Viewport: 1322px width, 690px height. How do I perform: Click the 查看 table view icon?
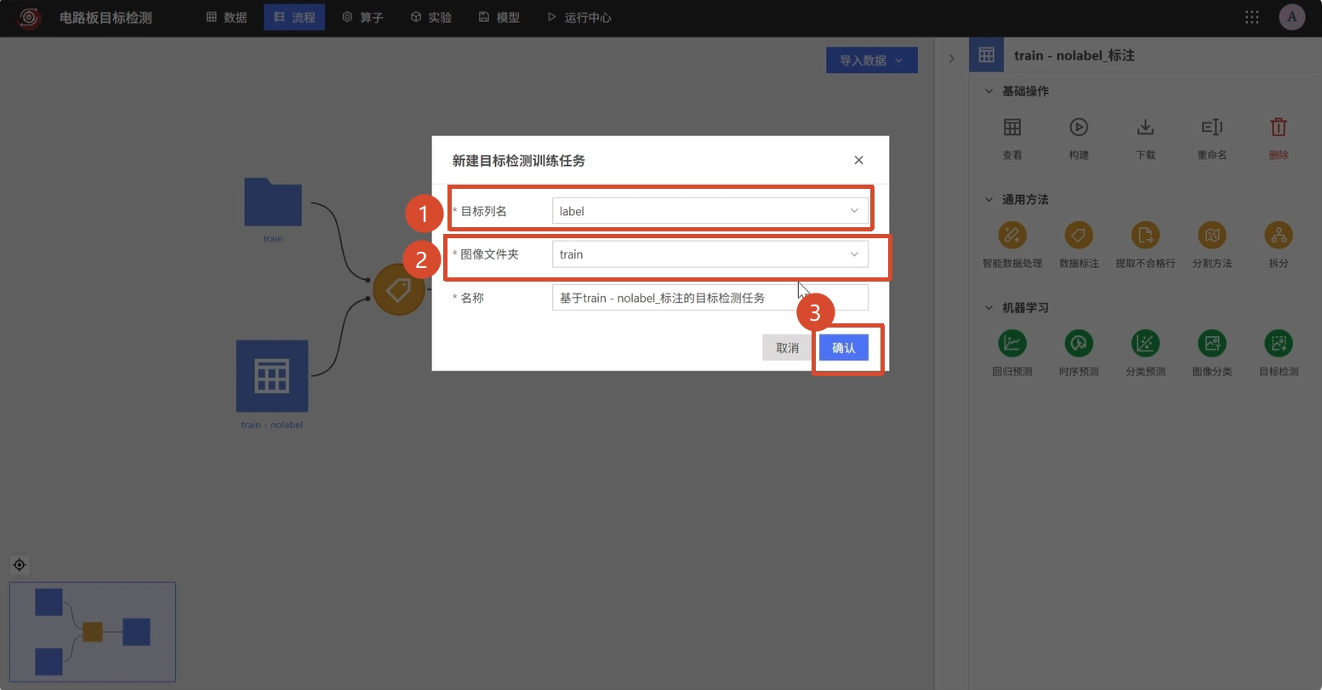(1011, 128)
